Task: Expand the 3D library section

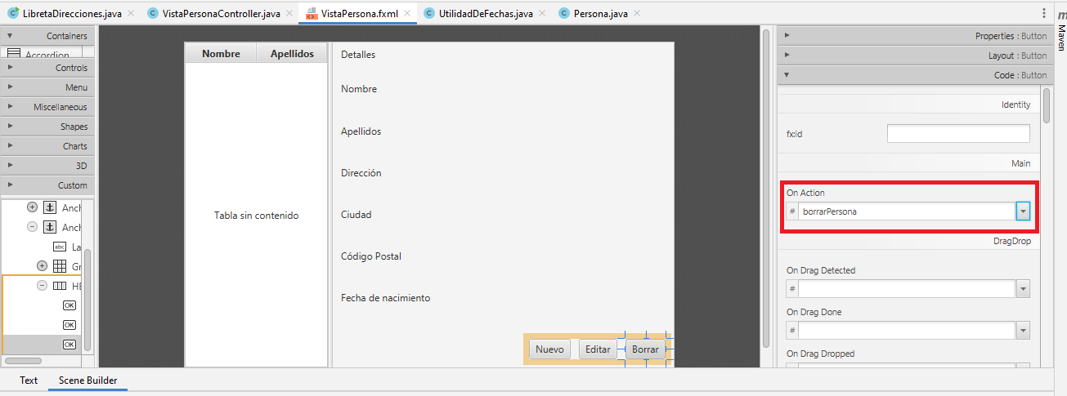Action: 47,166
